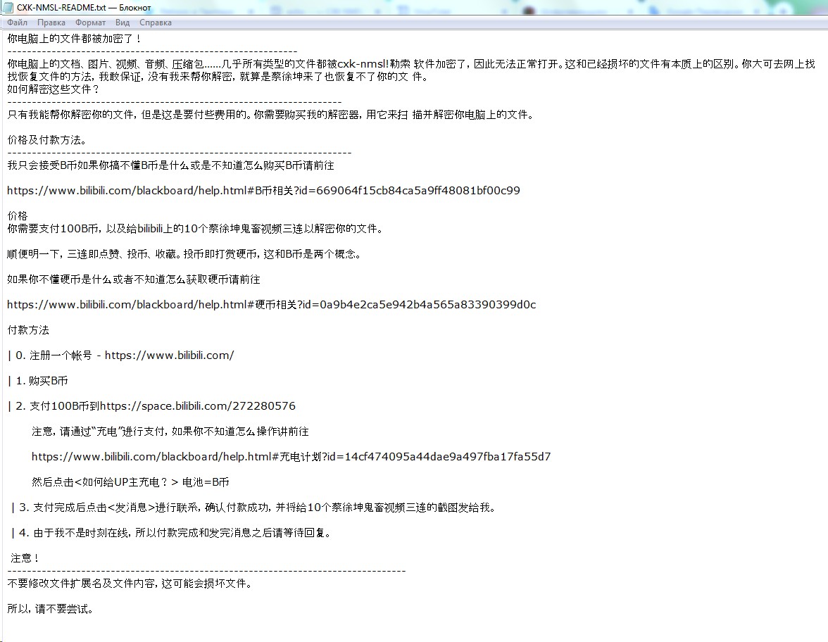
Task: Click the CXK-NMSL-README.txt window title
Action: (84, 7)
